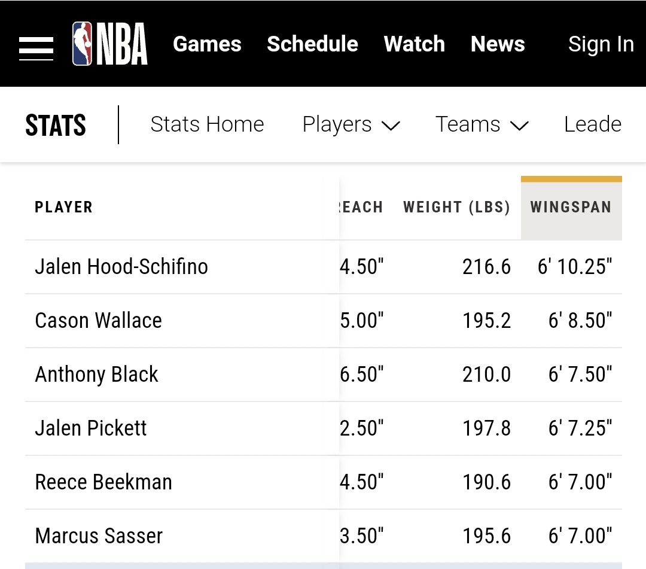Open Cason Wallace's player profile
Viewport: 646px width, 569px height.
point(98,320)
